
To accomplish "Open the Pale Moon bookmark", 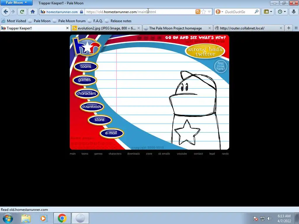I will pyautogui.click(x=39, y=21).
